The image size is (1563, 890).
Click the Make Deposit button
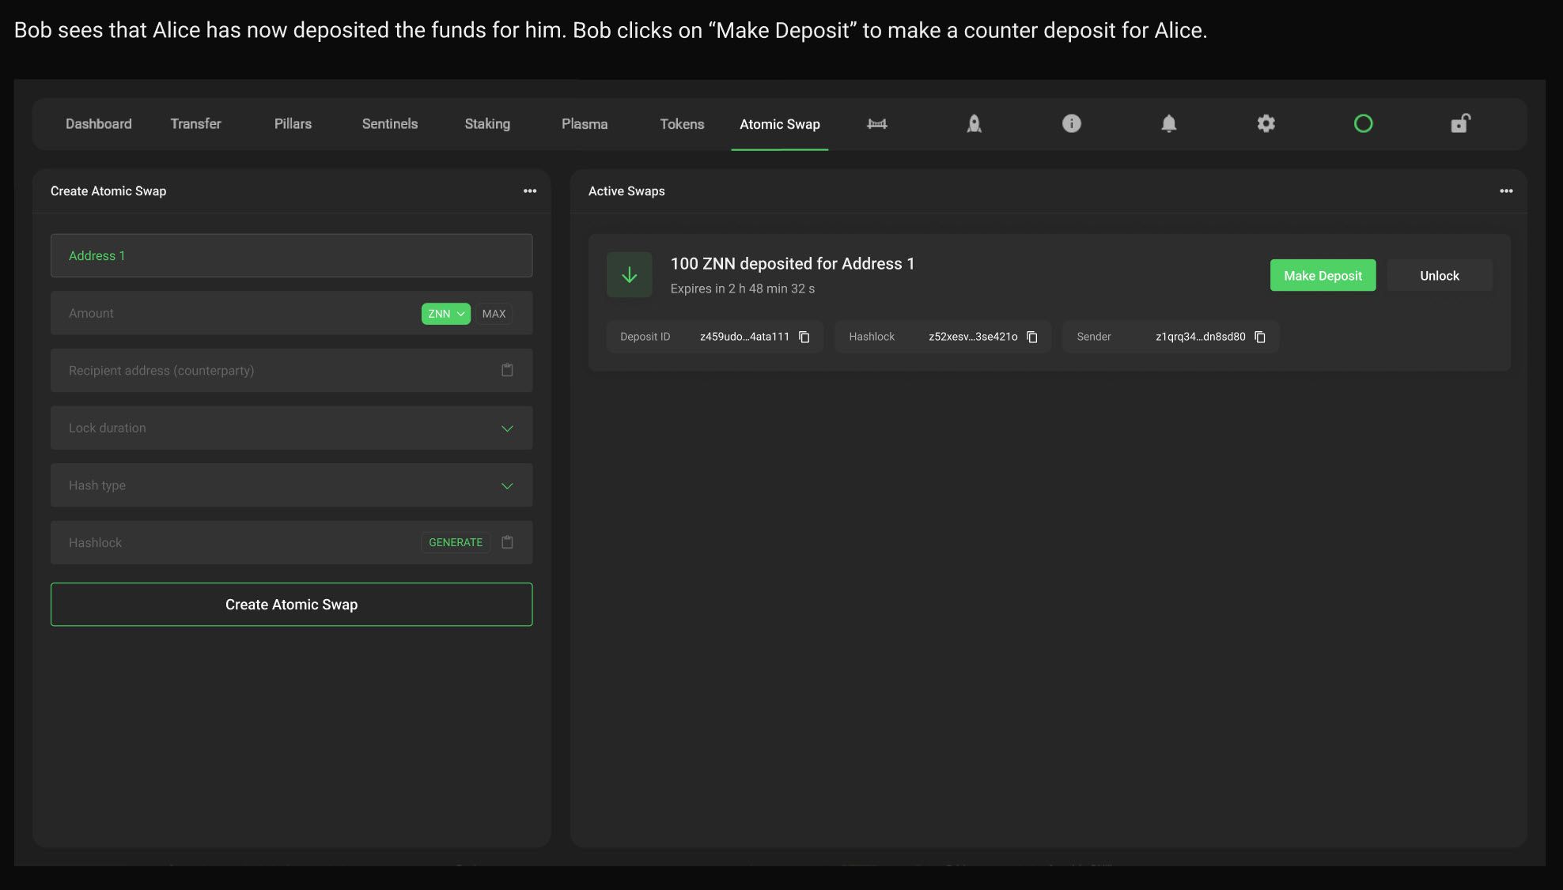[x=1322, y=276]
